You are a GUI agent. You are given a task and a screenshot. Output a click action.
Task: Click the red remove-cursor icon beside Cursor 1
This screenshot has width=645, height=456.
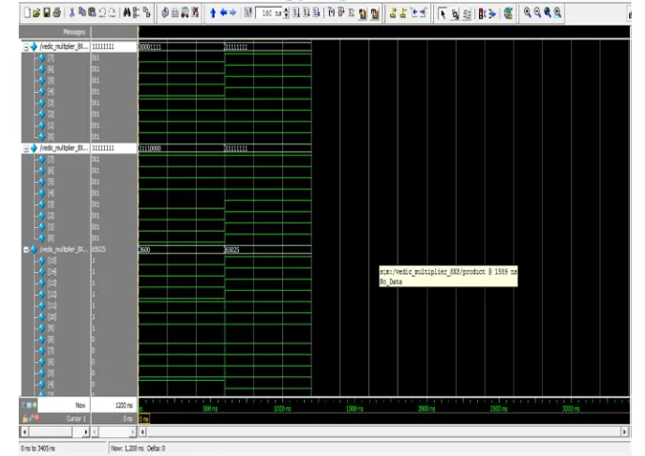[37, 418]
